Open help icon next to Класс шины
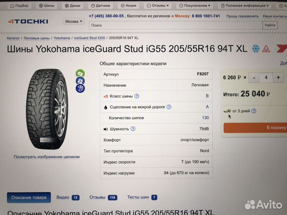 coord(137,96)
